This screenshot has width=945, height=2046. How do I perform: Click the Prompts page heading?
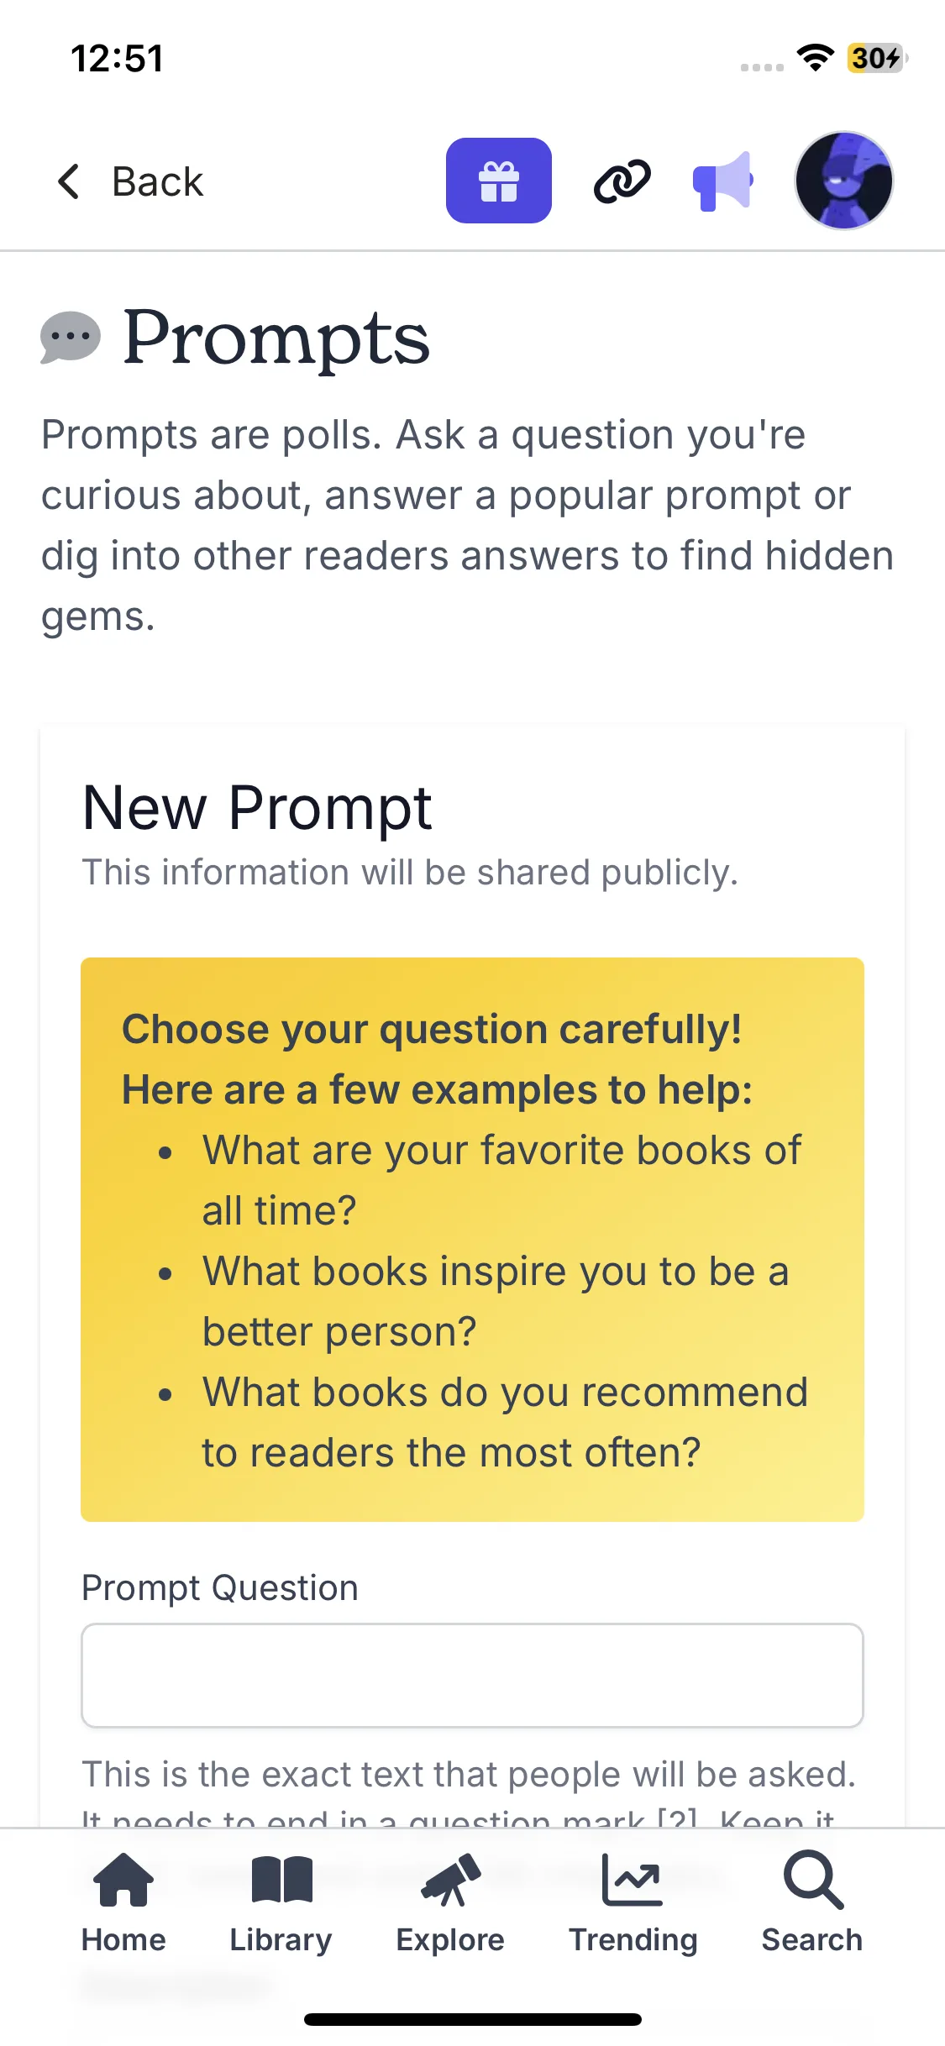click(276, 338)
